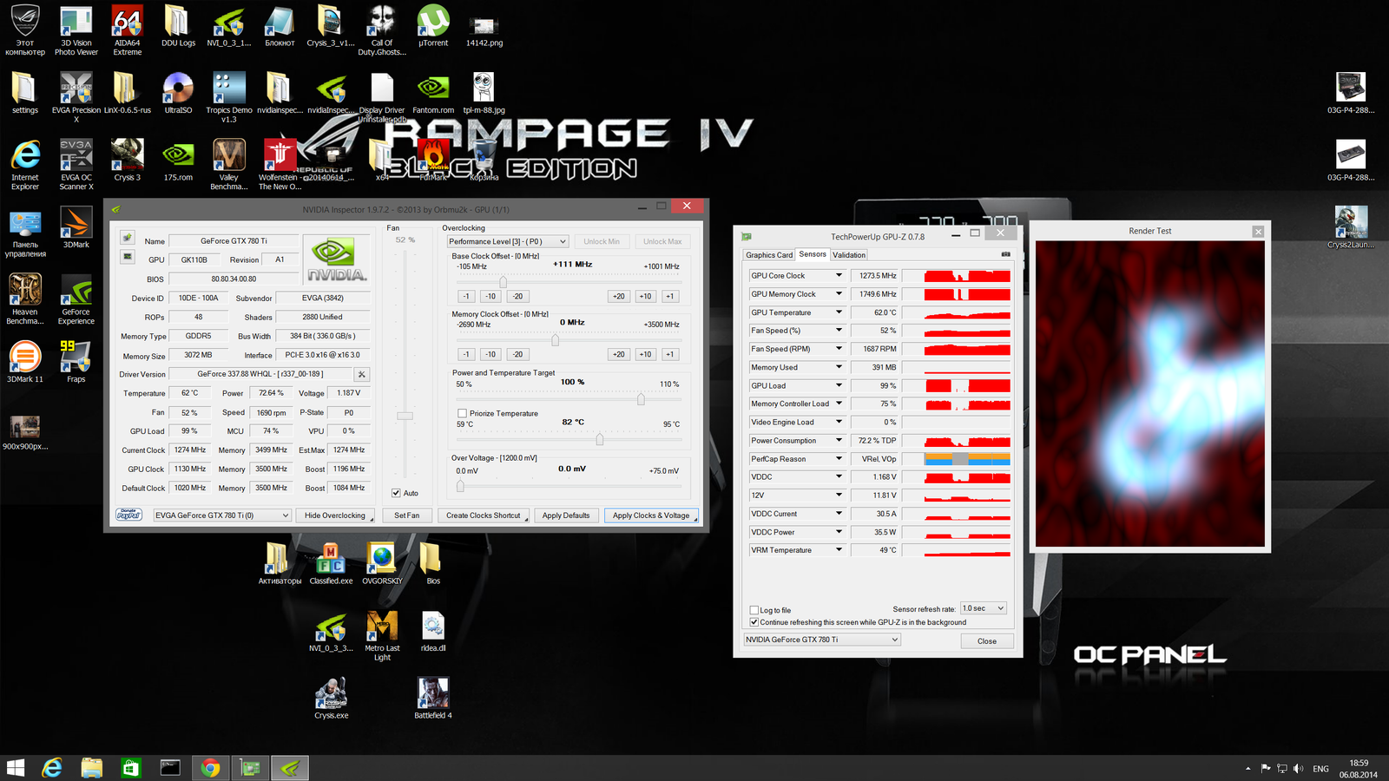Screen dimensions: 1389x781
Task: Expand PerfCap Reason sensor dropdown
Action: [x=839, y=458]
